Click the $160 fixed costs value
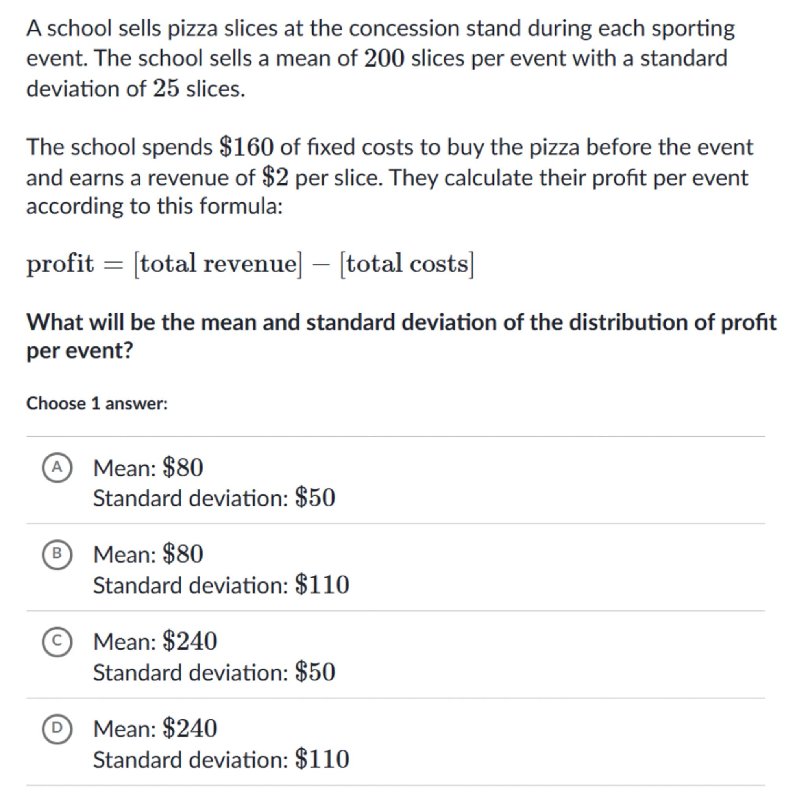 tap(246, 147)
